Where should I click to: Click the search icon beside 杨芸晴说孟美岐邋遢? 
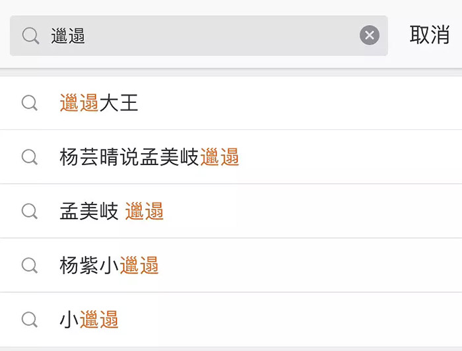[30, 157]
